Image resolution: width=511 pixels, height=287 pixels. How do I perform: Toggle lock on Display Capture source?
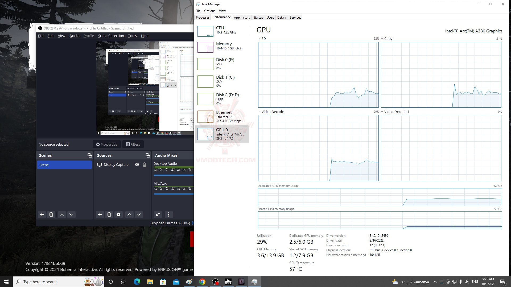145,165
